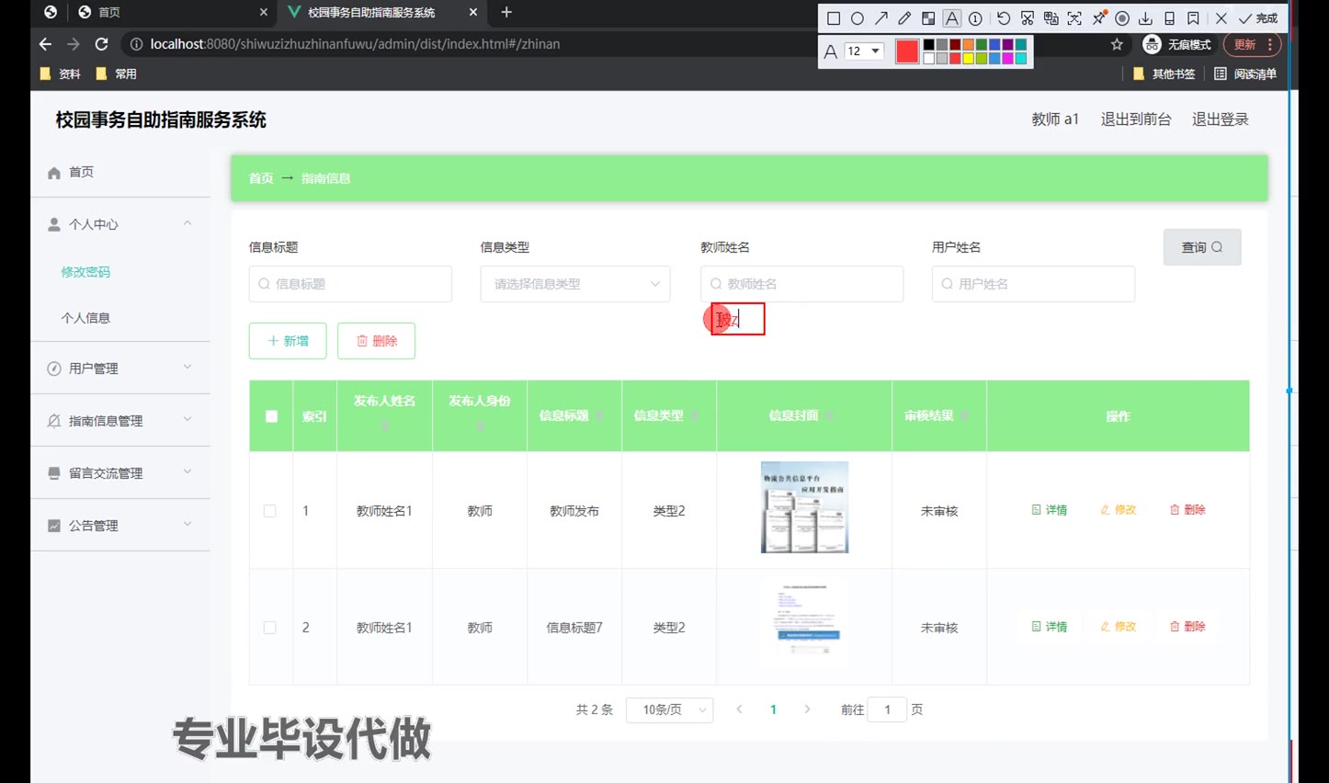The width and height of the screenshot is (1329, 783).
Task: Pick the mosaic blur tool
Action: point(928,18)
